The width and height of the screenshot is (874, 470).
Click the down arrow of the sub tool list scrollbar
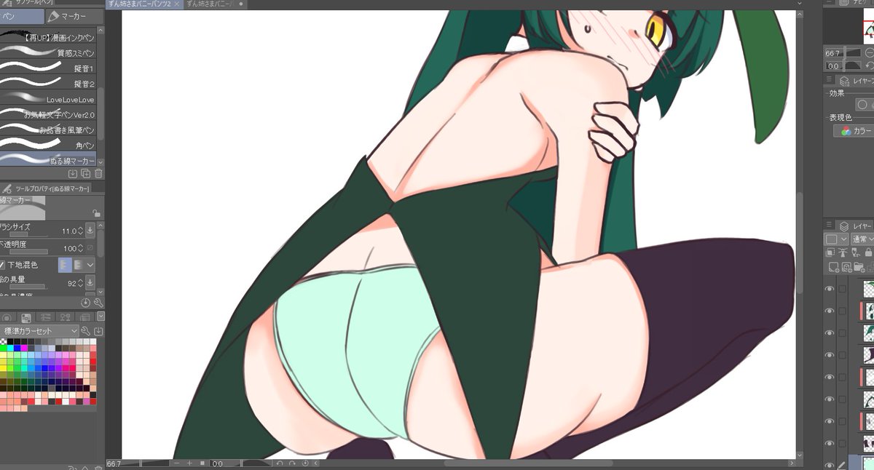click(x=101, y=162)
